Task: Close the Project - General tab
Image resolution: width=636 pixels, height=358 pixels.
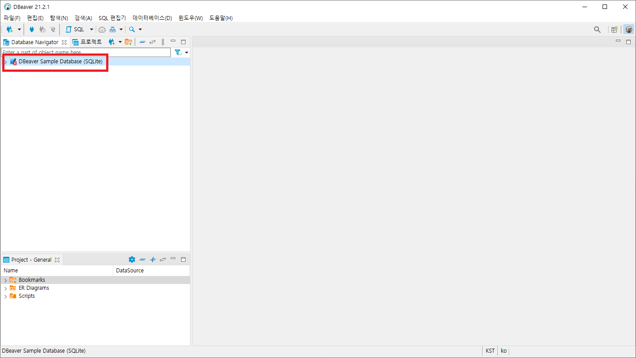Action: click(57, 260)
